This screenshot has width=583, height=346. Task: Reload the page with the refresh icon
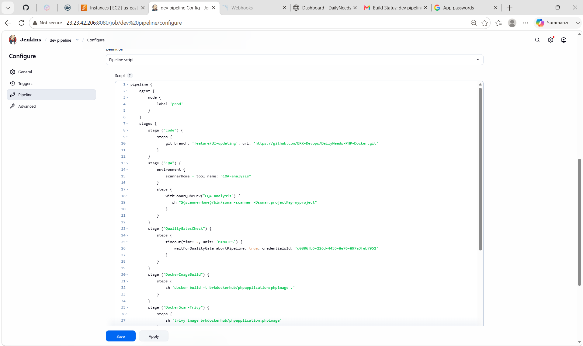[x=21, y=23]
